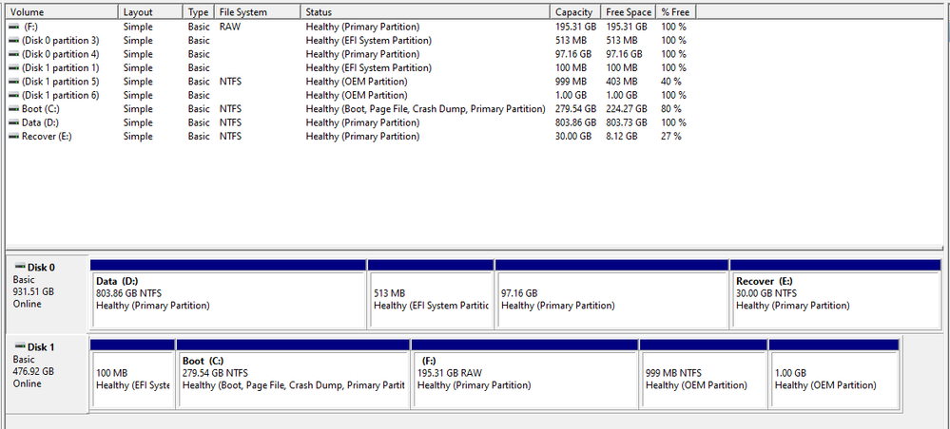Select the 999 MB NTFS OEM partition block
The image size is (950, 429).
(x=703, y=378)
